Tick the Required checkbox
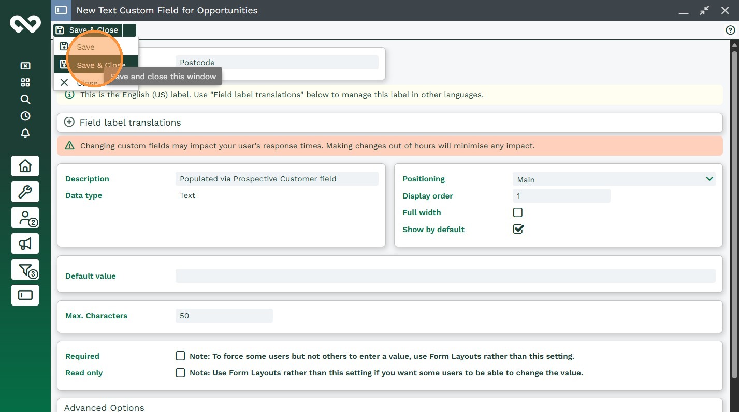Screen dimensions: 739x412 180,356
